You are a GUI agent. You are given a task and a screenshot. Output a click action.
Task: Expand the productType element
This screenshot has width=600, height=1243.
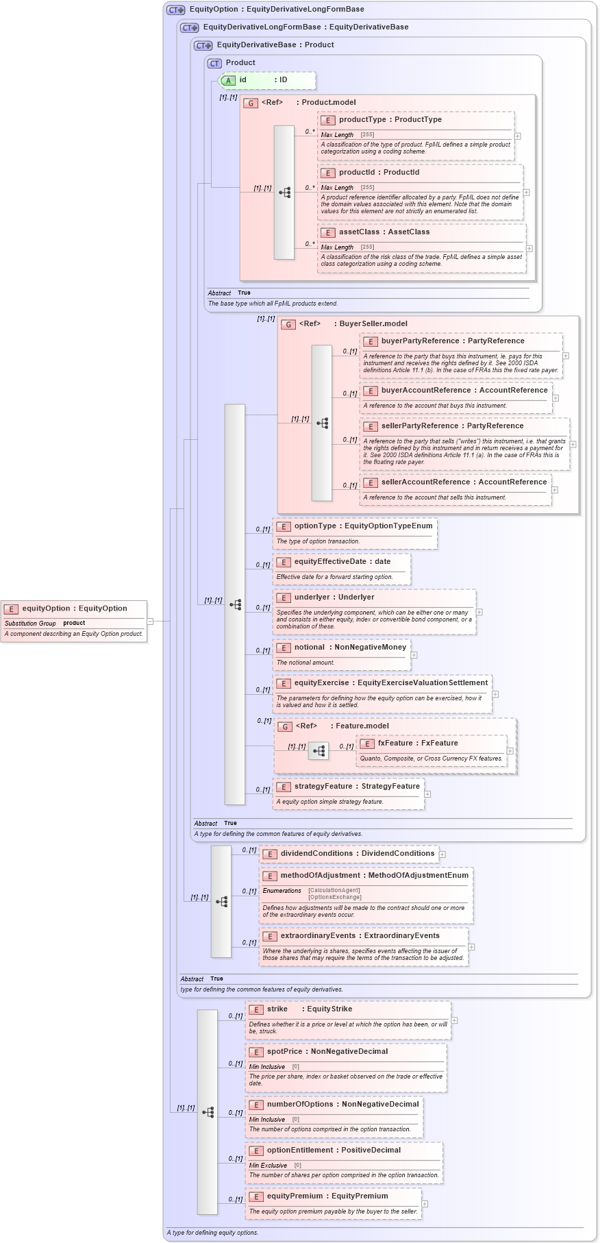(x=518, y=136)
